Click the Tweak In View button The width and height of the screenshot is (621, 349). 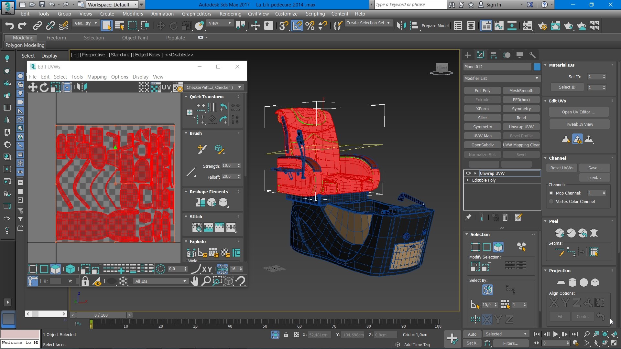click(x=579, y=124)
